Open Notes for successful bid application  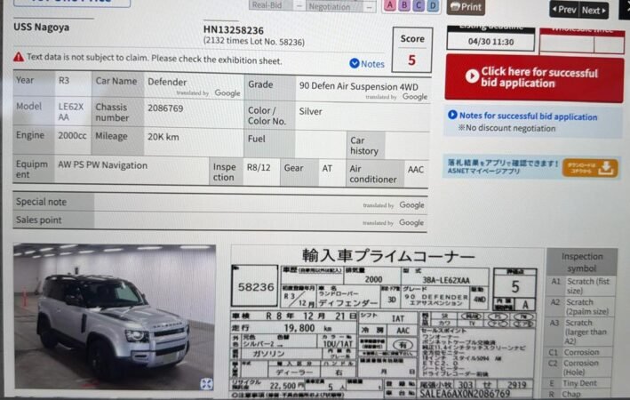[528, 116]
